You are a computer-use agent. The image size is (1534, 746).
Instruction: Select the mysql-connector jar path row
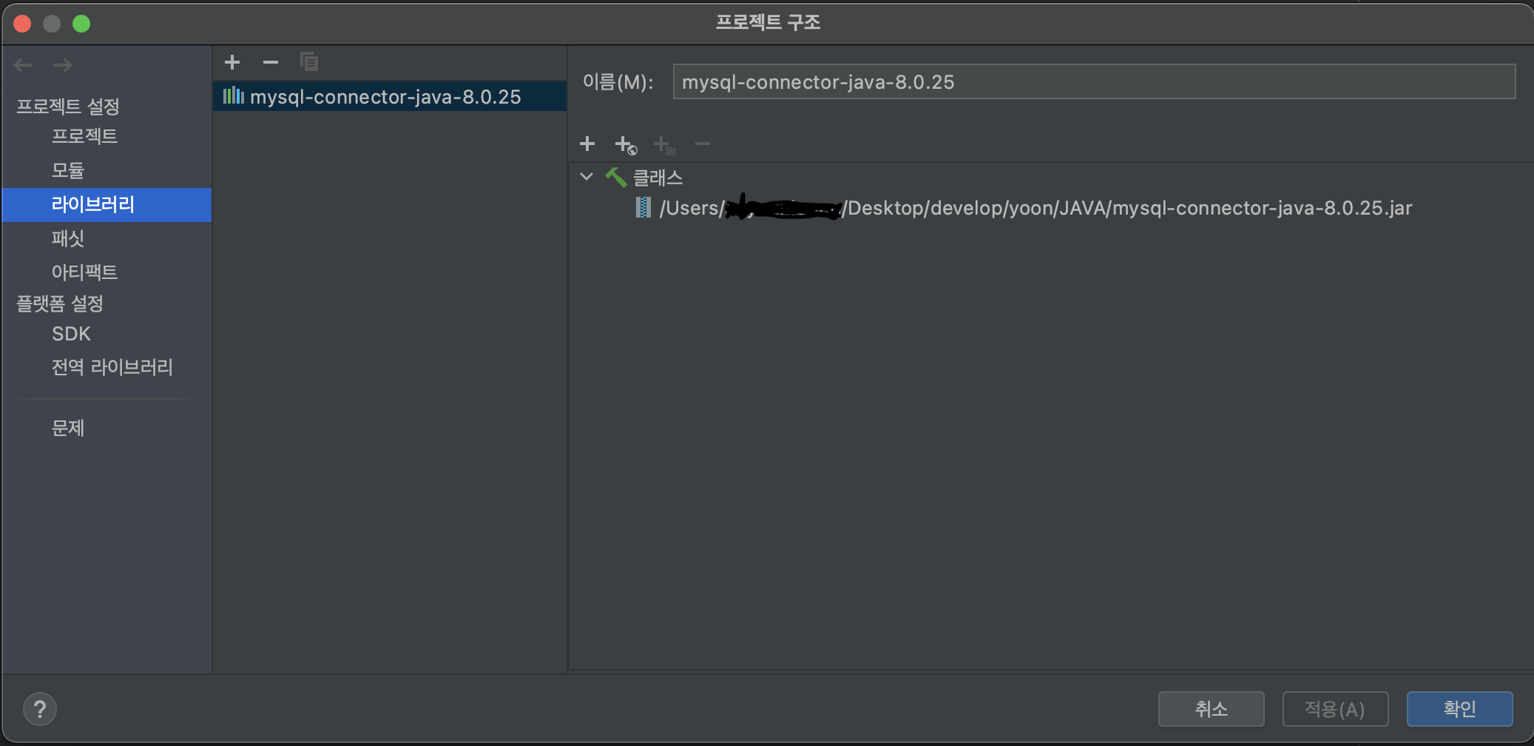point(1035,208)
